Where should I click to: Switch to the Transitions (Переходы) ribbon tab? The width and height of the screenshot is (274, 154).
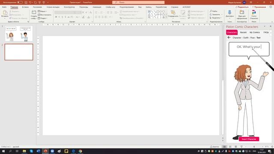point(84,7)
